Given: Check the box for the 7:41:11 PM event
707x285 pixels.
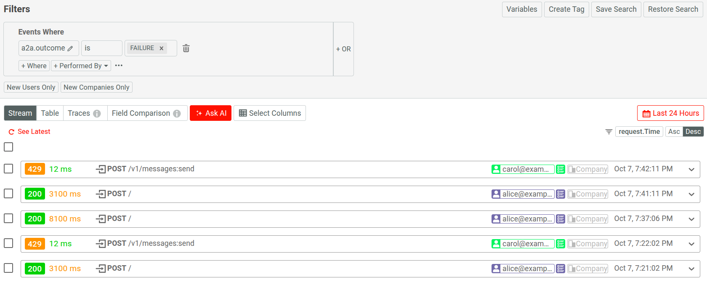Looking at the screenshot, I should pyautogui.click(x=8, y=193).
